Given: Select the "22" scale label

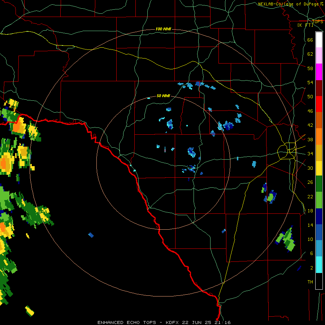Looking at the screenshot, I should [310, 196].
